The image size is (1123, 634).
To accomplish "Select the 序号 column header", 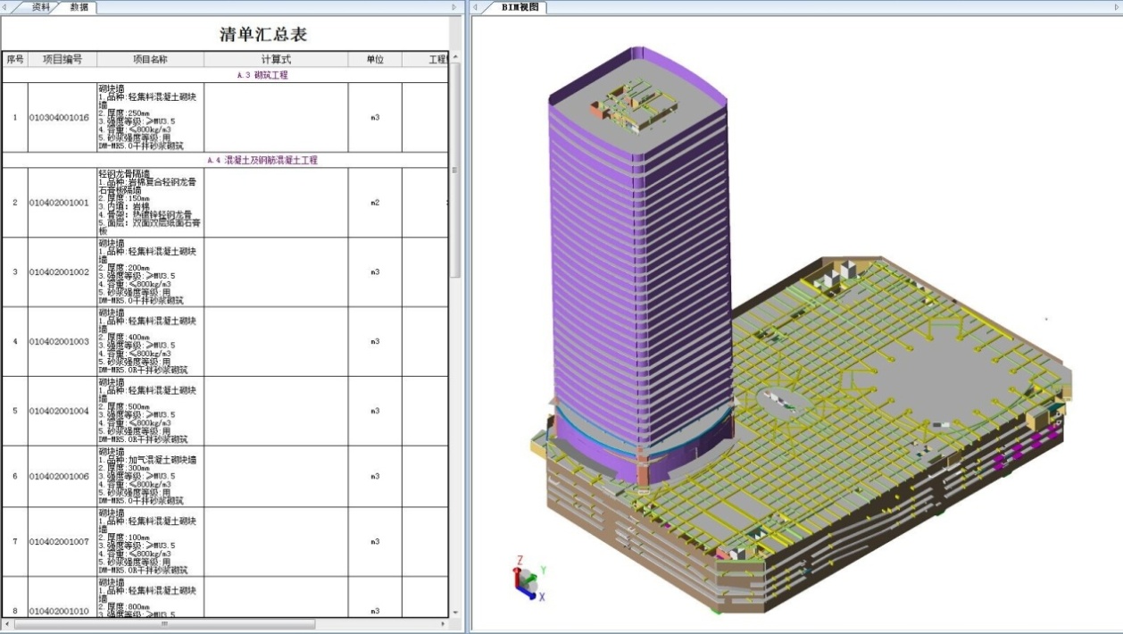I will click(15, 59).
